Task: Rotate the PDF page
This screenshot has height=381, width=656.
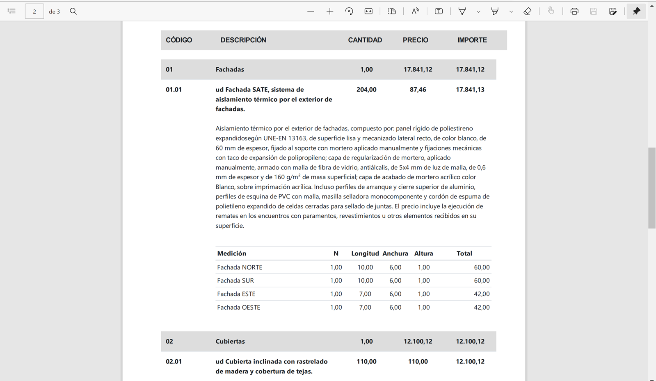Action: click(349, 11)
